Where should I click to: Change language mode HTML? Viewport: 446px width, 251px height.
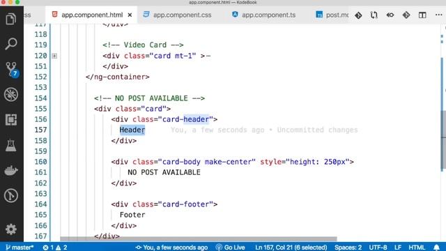pos(417,248)
